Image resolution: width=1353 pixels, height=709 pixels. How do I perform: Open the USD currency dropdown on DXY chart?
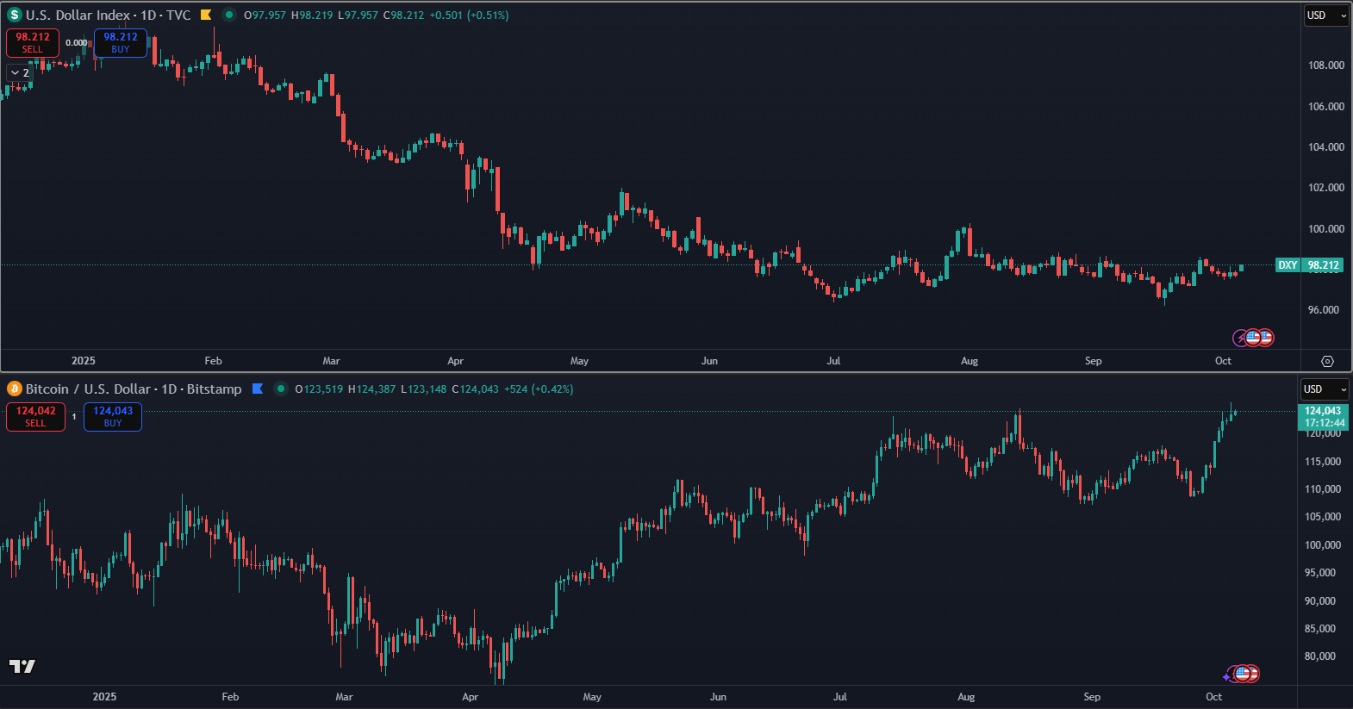pos(1325,16)
